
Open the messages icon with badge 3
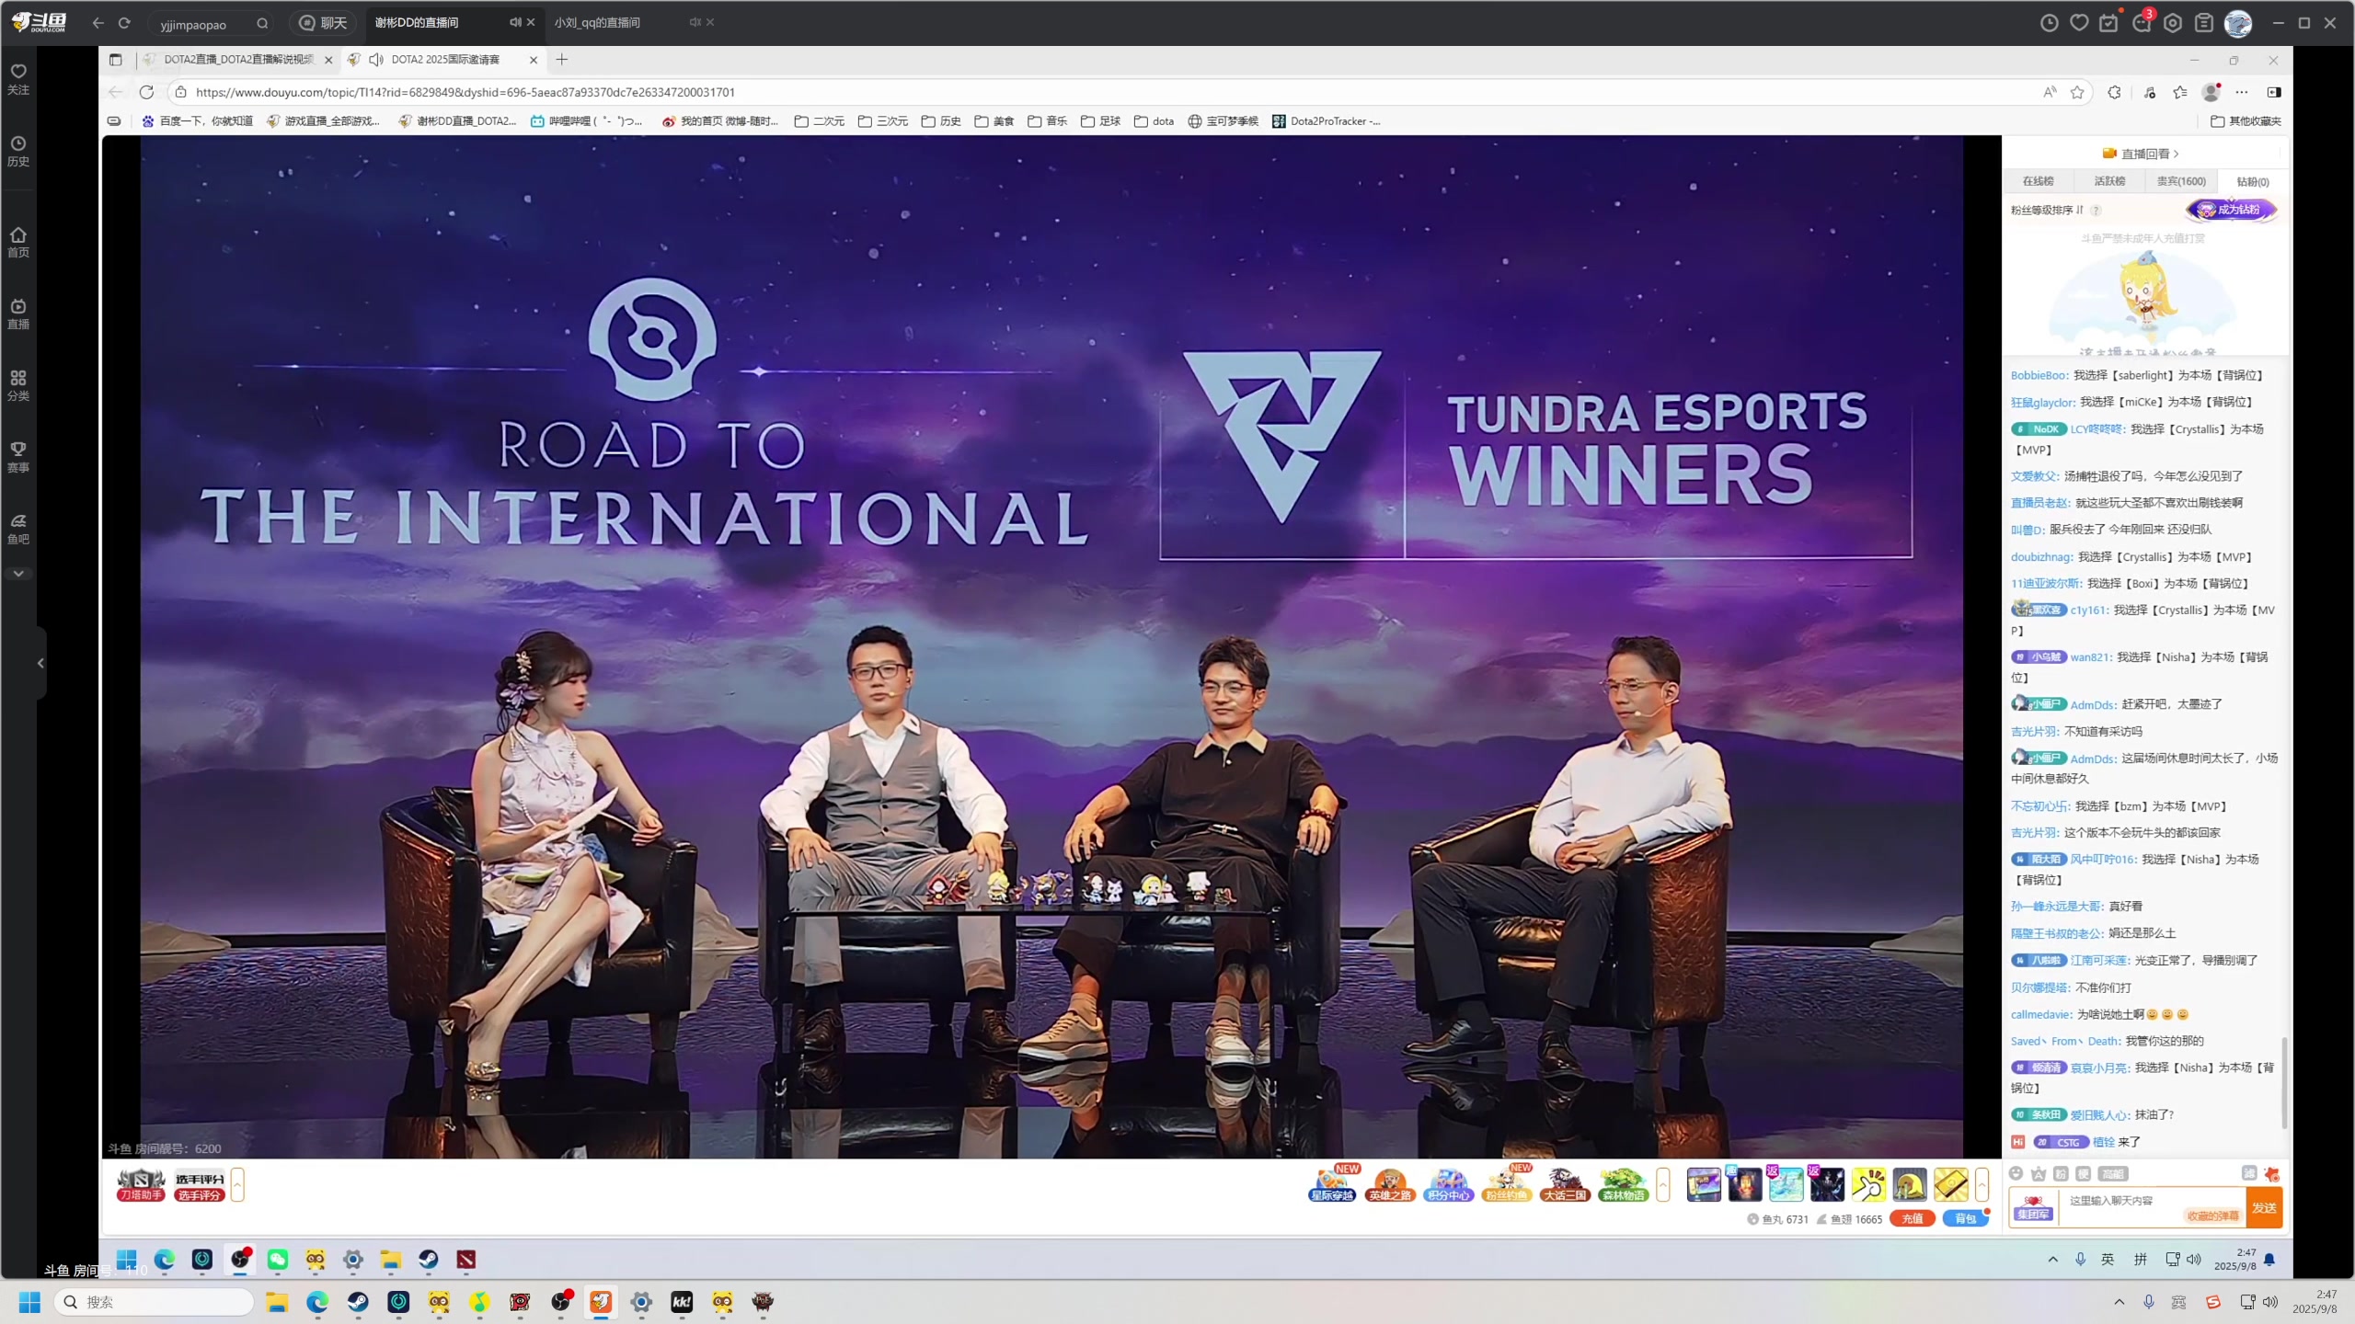[2142, 23]
